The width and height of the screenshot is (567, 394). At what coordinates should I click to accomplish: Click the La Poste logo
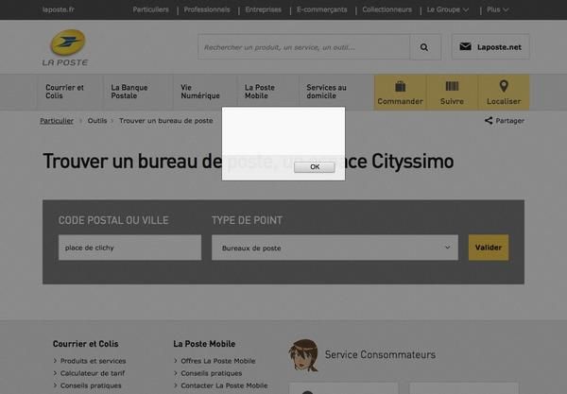(67, 47)
